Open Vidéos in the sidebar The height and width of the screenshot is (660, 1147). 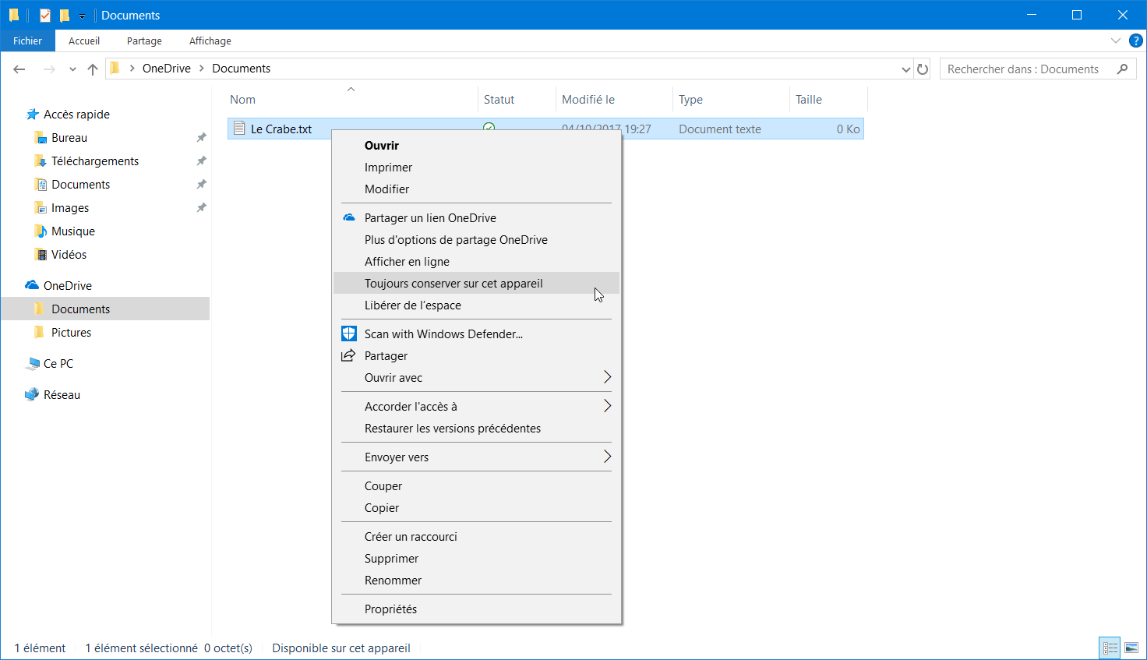click(x=69, y=255)
